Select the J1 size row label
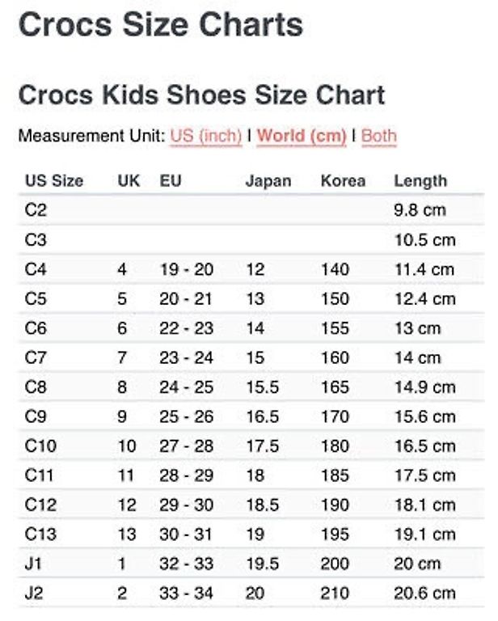Screen dimensions: 498x621 tap(33, 564)
